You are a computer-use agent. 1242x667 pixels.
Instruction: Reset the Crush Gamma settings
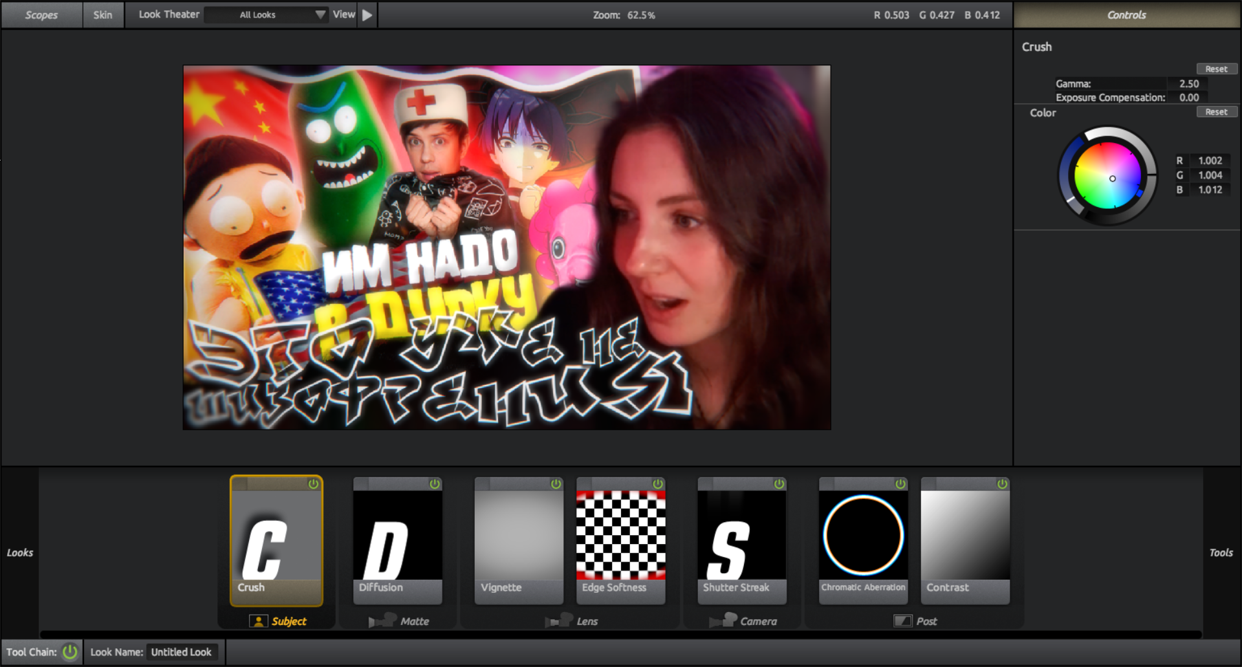coord(1216,69)
